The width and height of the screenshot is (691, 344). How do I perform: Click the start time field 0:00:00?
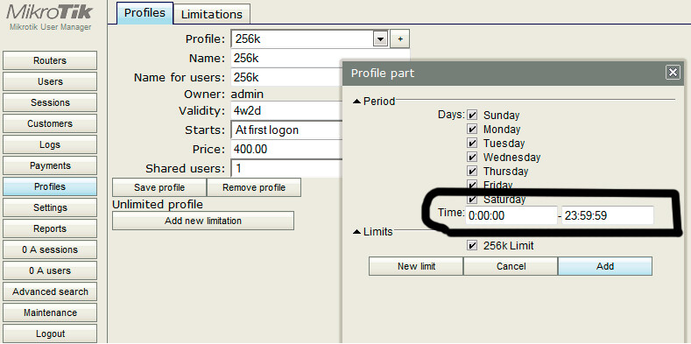tap(511, 215)
